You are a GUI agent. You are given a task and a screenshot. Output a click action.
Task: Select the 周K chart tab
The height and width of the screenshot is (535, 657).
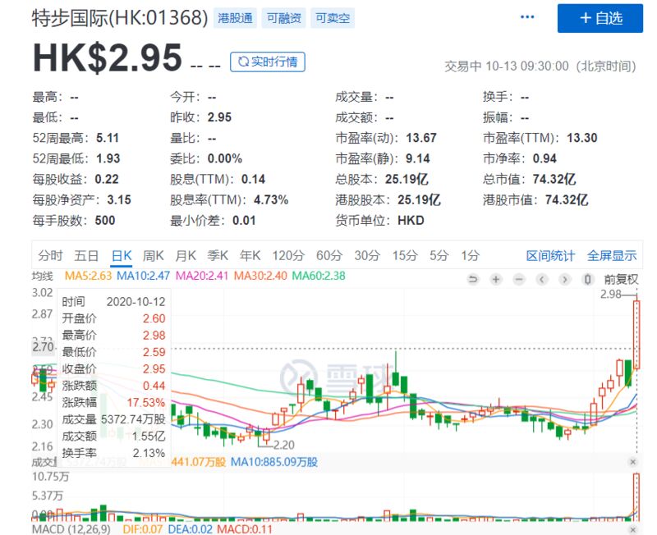(154, 255)
